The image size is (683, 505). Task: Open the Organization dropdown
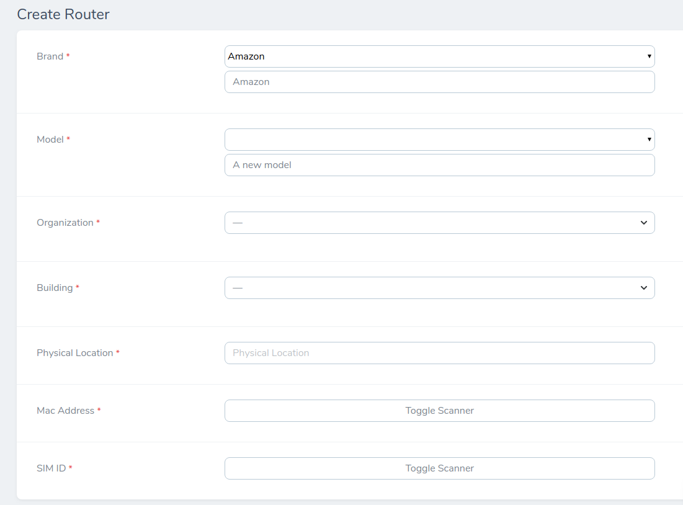click(439, 222)
